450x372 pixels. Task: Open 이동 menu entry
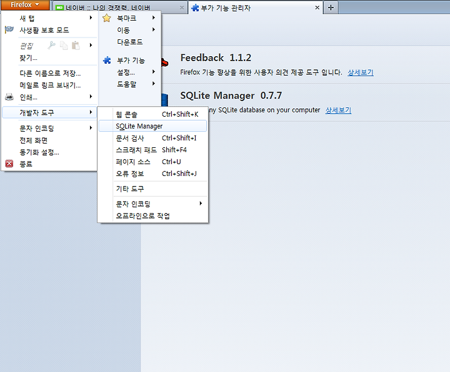coord(123,30)
